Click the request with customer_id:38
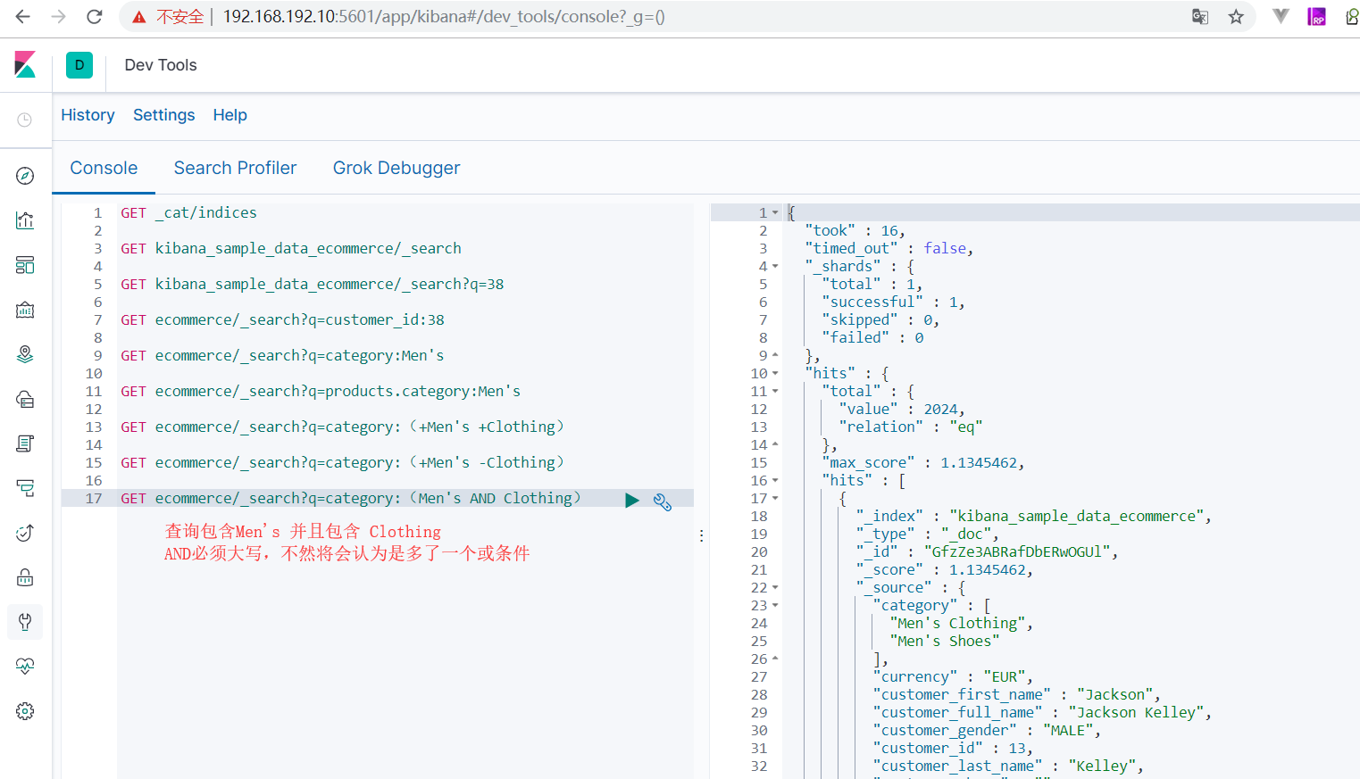 [x=282, y=319]
